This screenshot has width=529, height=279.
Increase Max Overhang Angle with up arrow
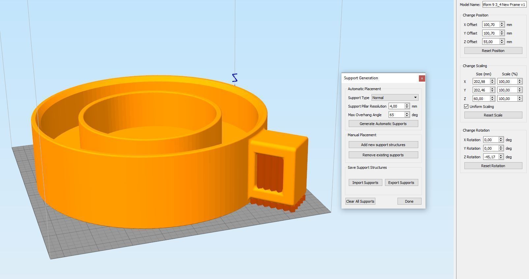tap(407, 113)
